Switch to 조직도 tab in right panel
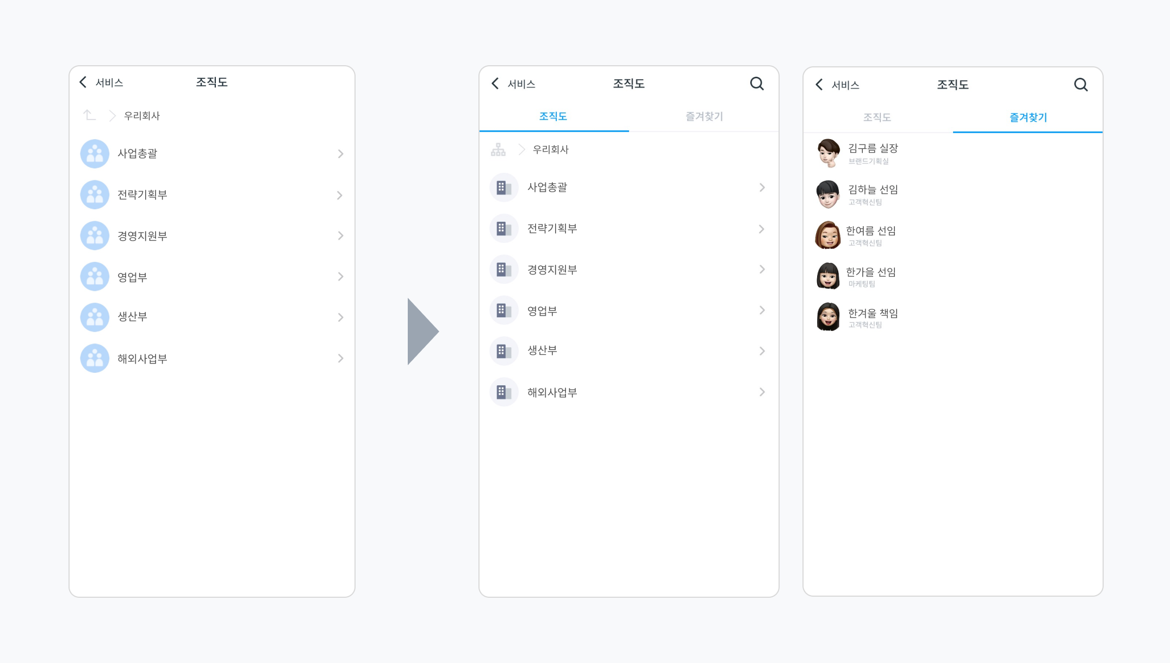Image resolution: width=1170 pixels, height=663 pixels. 877,117
